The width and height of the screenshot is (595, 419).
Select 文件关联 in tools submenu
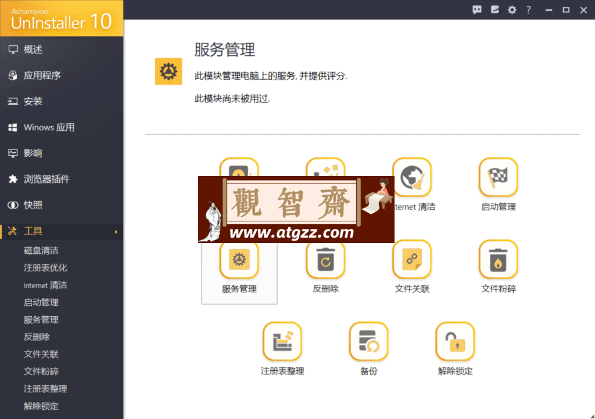pos(41,354)
